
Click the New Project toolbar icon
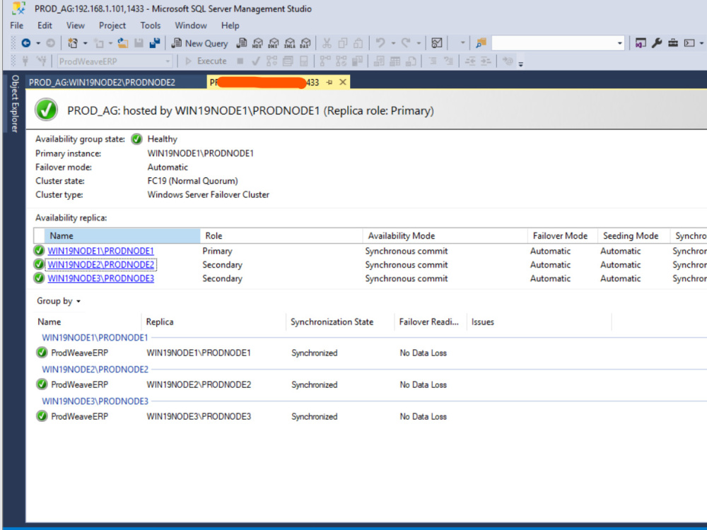73,43
